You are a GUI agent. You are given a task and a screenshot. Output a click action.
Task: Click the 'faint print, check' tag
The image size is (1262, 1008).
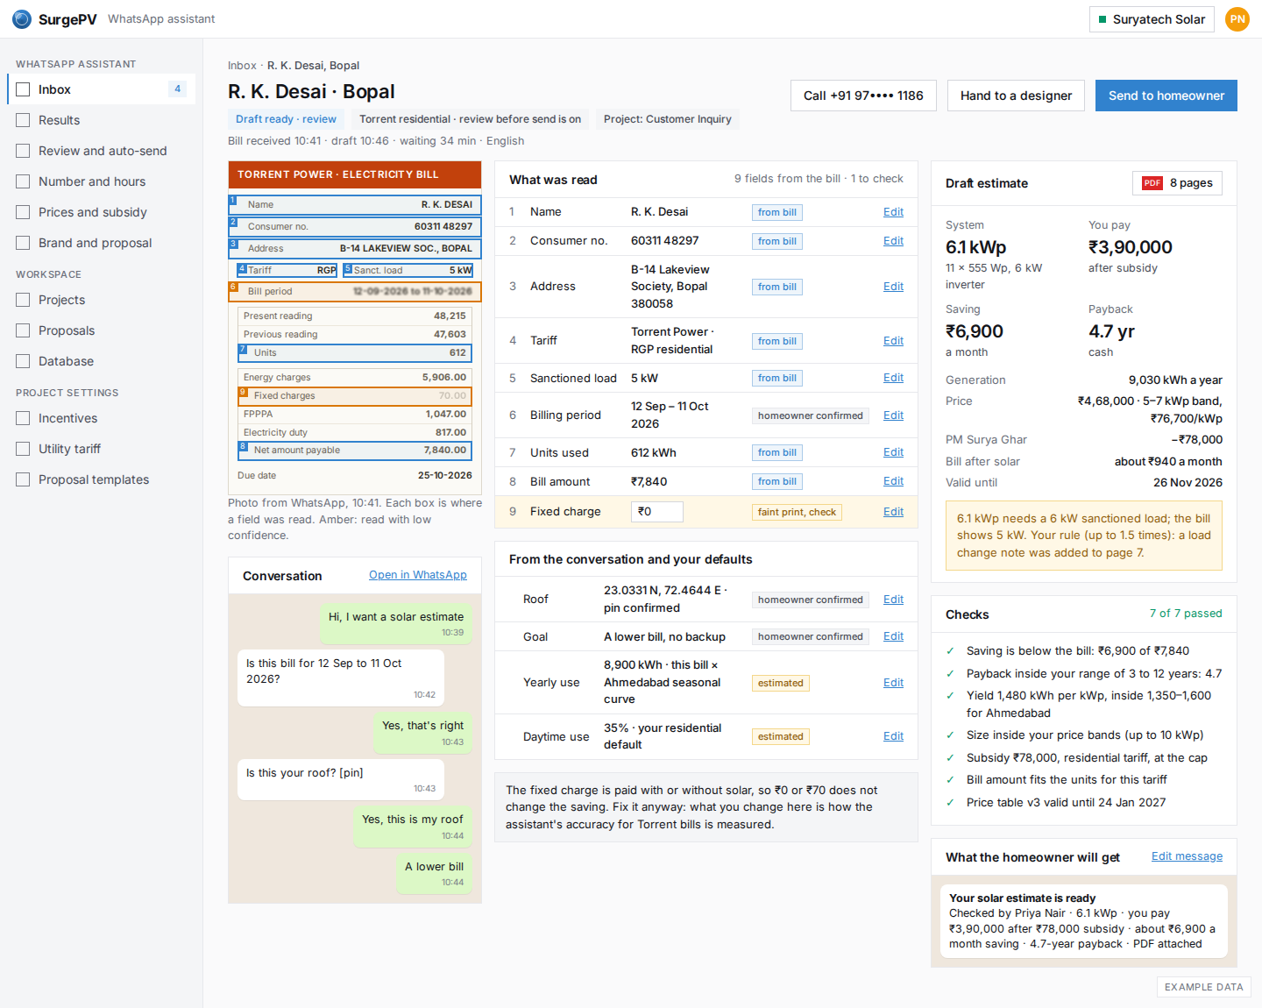coord(797,512)
